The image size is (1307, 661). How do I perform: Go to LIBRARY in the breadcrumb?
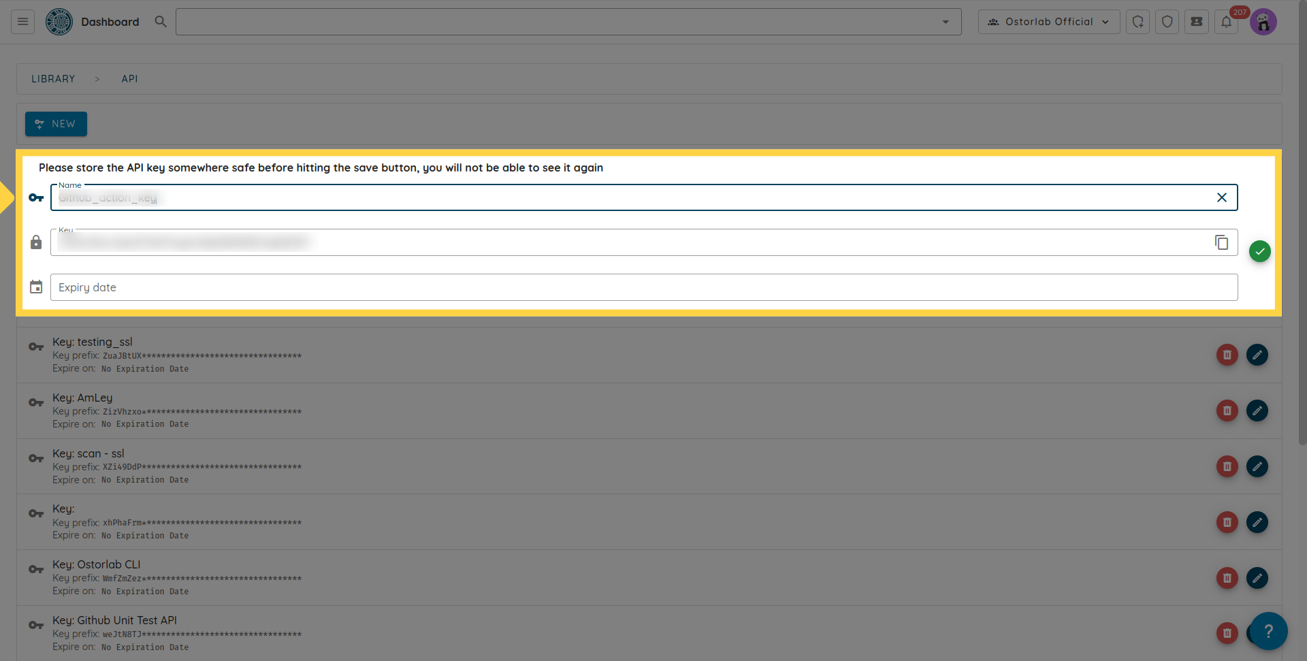click(53, 79)
